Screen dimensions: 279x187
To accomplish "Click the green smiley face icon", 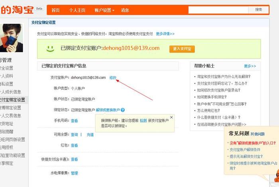I will [x=50, y=49].
